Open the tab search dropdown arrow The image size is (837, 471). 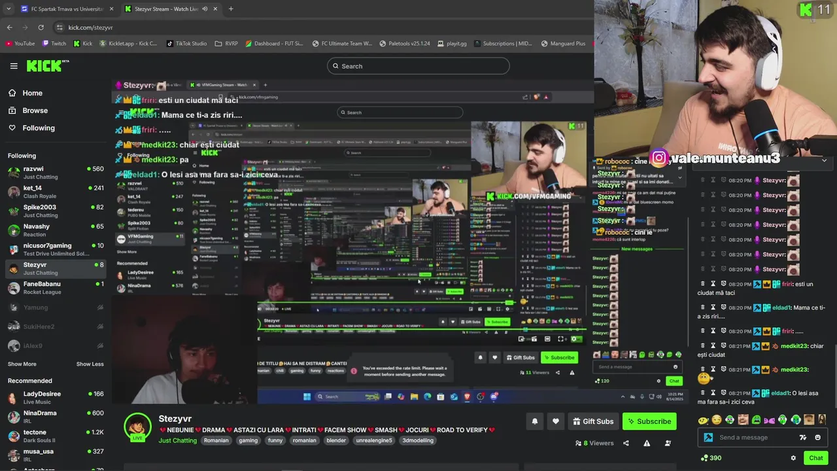[x=8, y=9]
